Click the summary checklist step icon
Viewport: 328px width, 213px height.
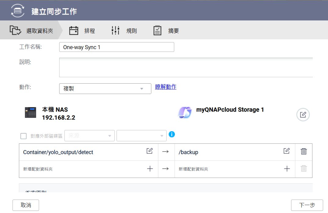157,31
